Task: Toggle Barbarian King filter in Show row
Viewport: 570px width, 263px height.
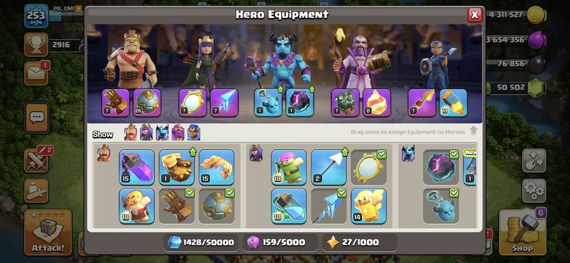Action: (x=131, y=133)
